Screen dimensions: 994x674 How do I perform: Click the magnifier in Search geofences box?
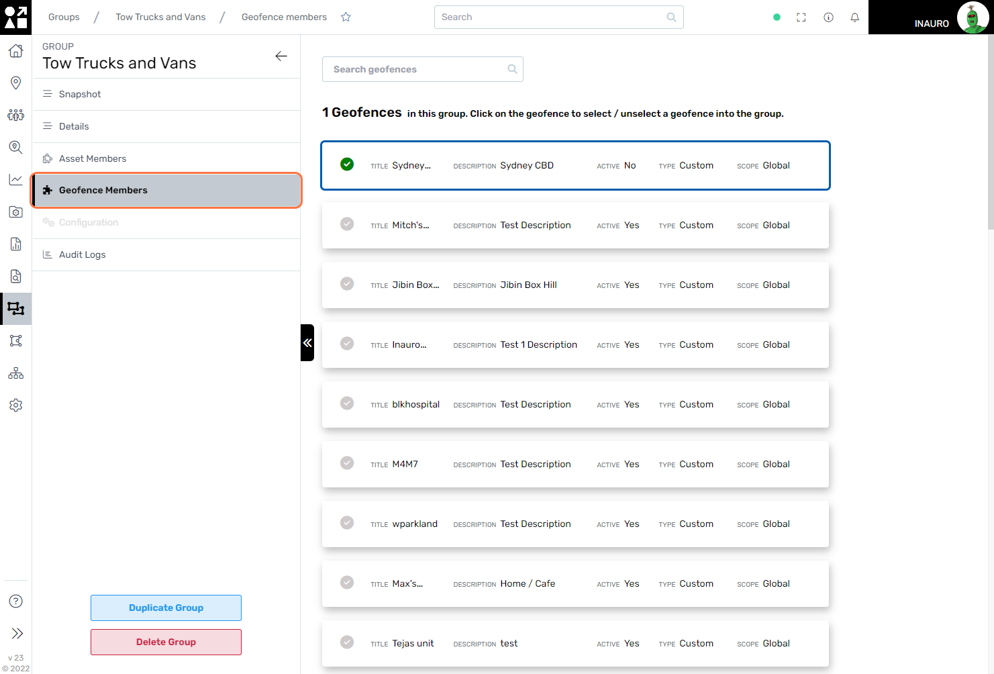(512, 69)
